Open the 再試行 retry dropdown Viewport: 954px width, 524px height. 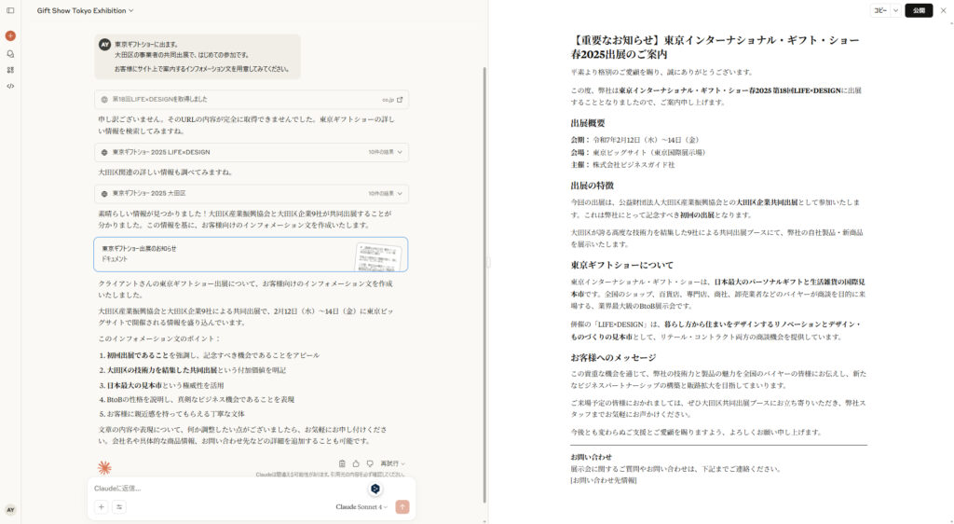(392, 463)
